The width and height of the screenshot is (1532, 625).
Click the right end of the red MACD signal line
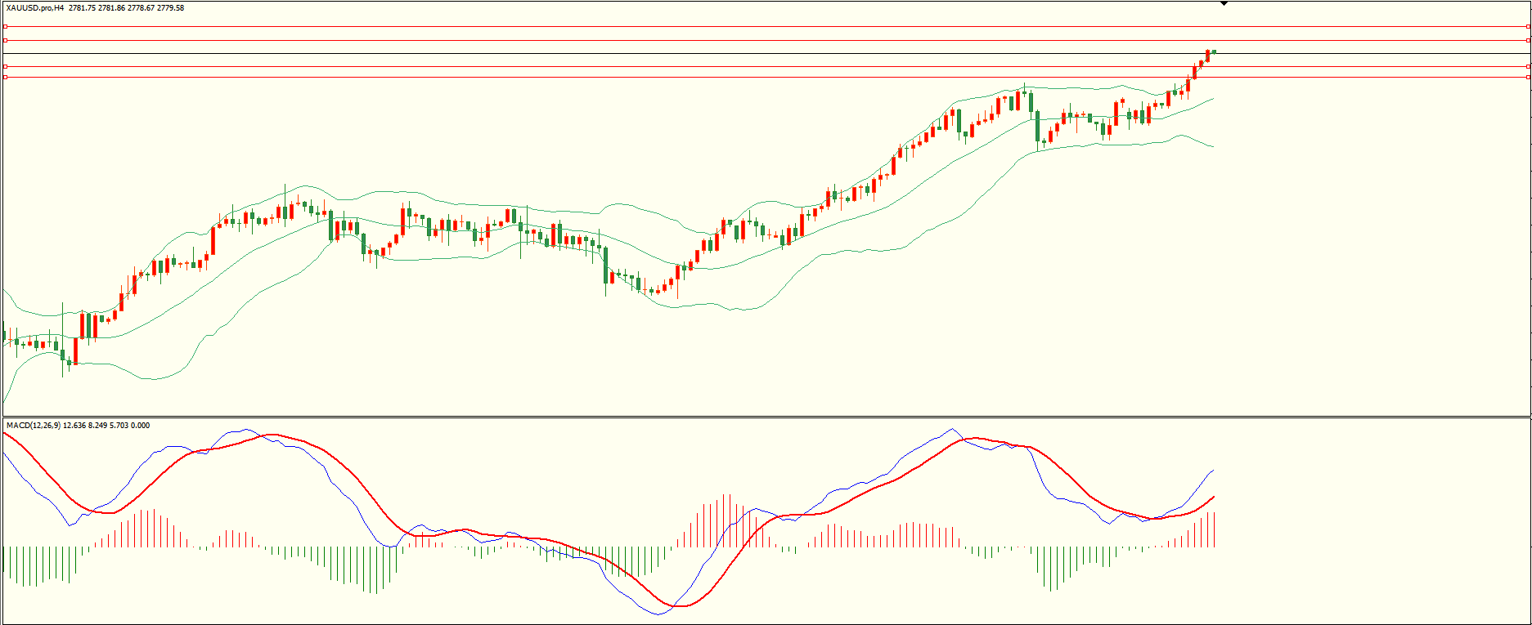pos(1213,497)
